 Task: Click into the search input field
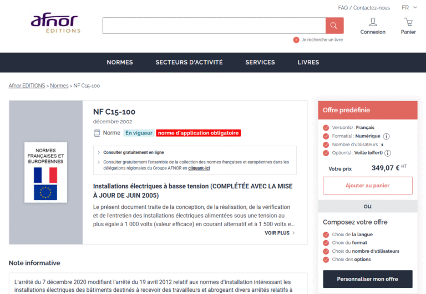pos(214,26)
